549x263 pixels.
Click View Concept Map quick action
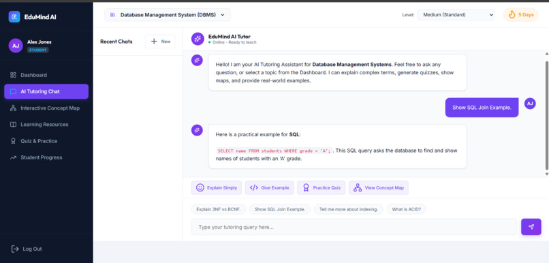pyautogui.click(x=379, y=187)
